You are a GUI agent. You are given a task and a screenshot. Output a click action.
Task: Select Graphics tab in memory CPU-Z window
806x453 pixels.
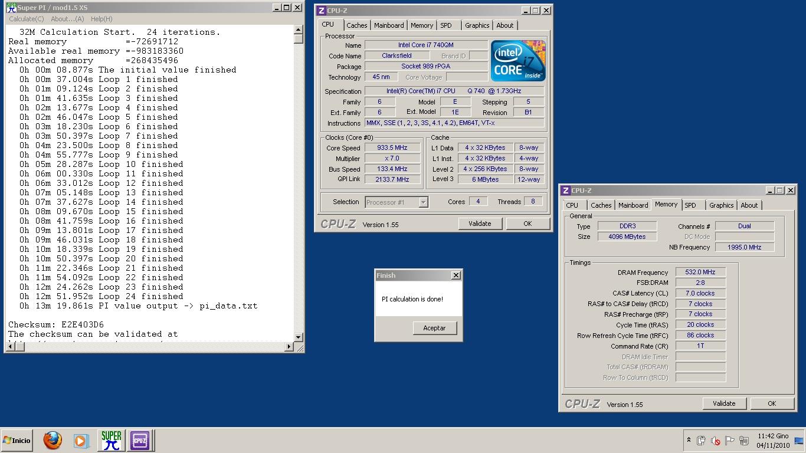pyautogui.click(x=721, y=205)
